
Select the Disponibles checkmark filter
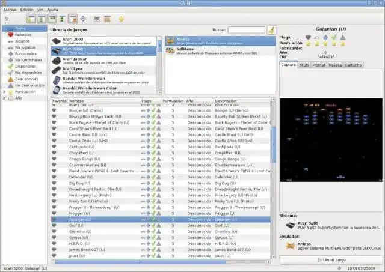[x=24, y=67]
